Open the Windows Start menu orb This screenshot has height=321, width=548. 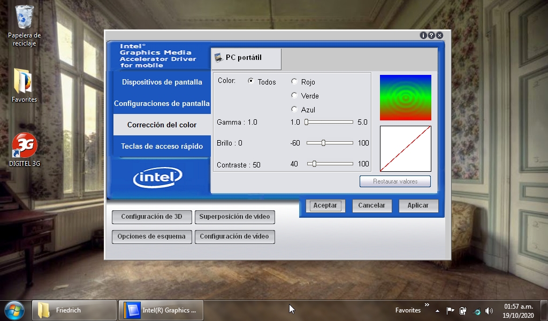(14, 310)
